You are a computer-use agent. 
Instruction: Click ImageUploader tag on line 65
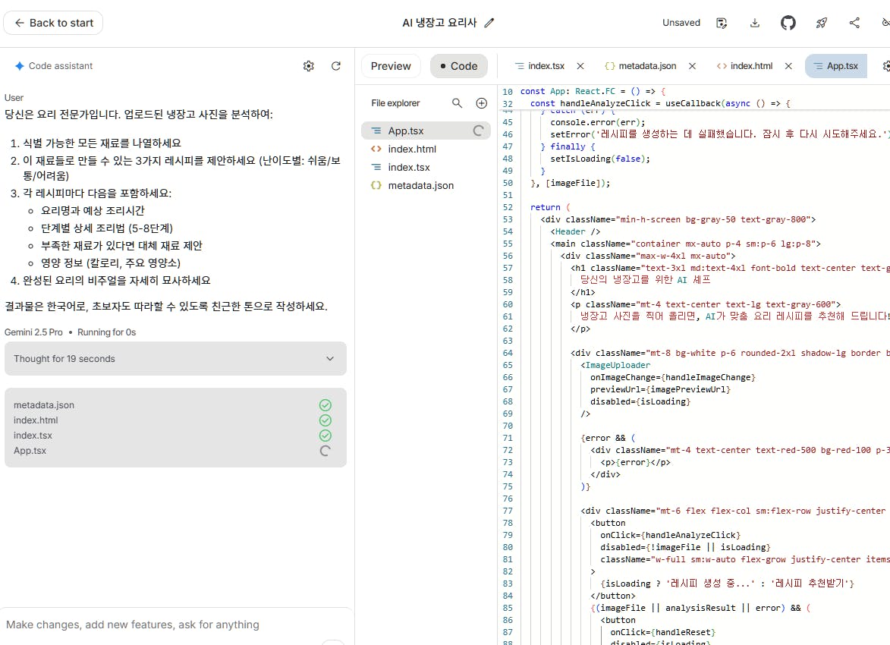615,365
